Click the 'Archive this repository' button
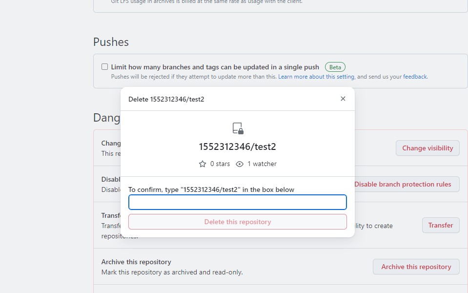Viewport: 468px width, 293px height. tap(416, 267)
